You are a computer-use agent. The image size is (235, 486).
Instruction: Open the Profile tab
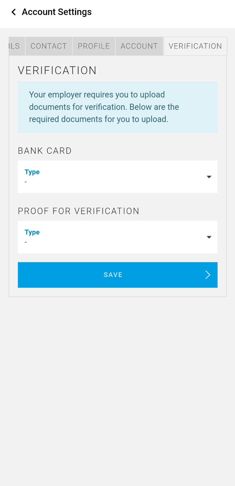click(94, 46)
